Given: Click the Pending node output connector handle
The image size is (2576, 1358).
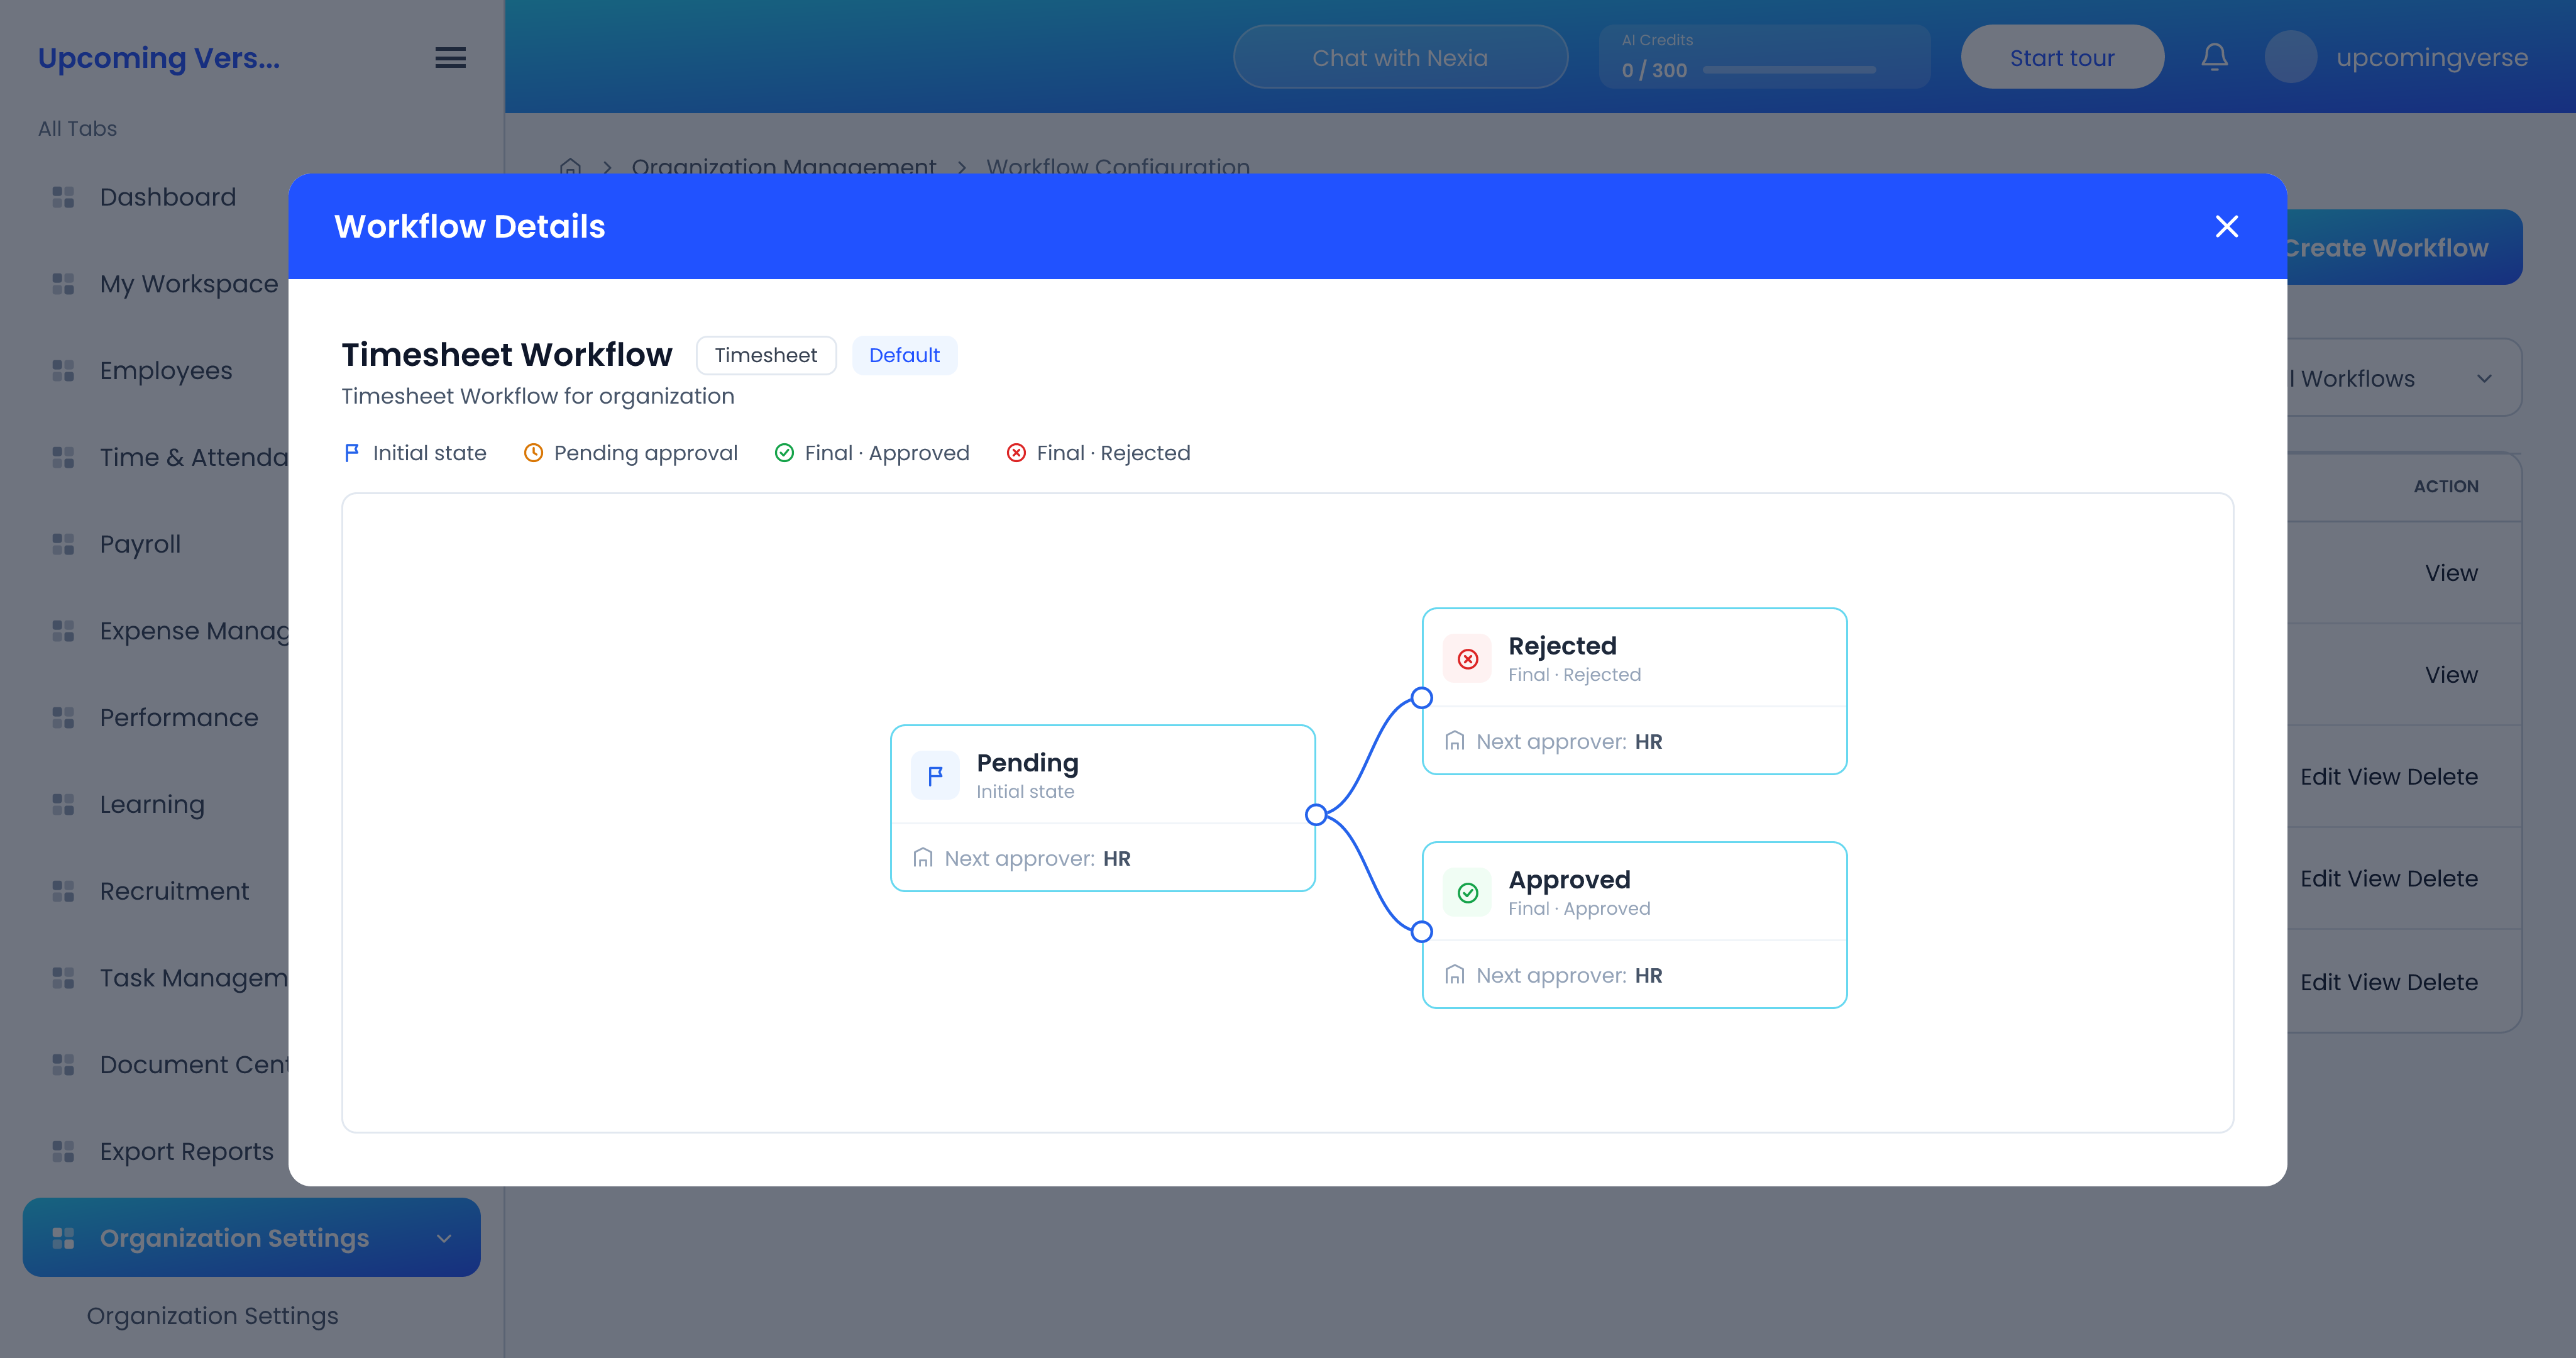Looking at the screenshot, I should 1316,815.
